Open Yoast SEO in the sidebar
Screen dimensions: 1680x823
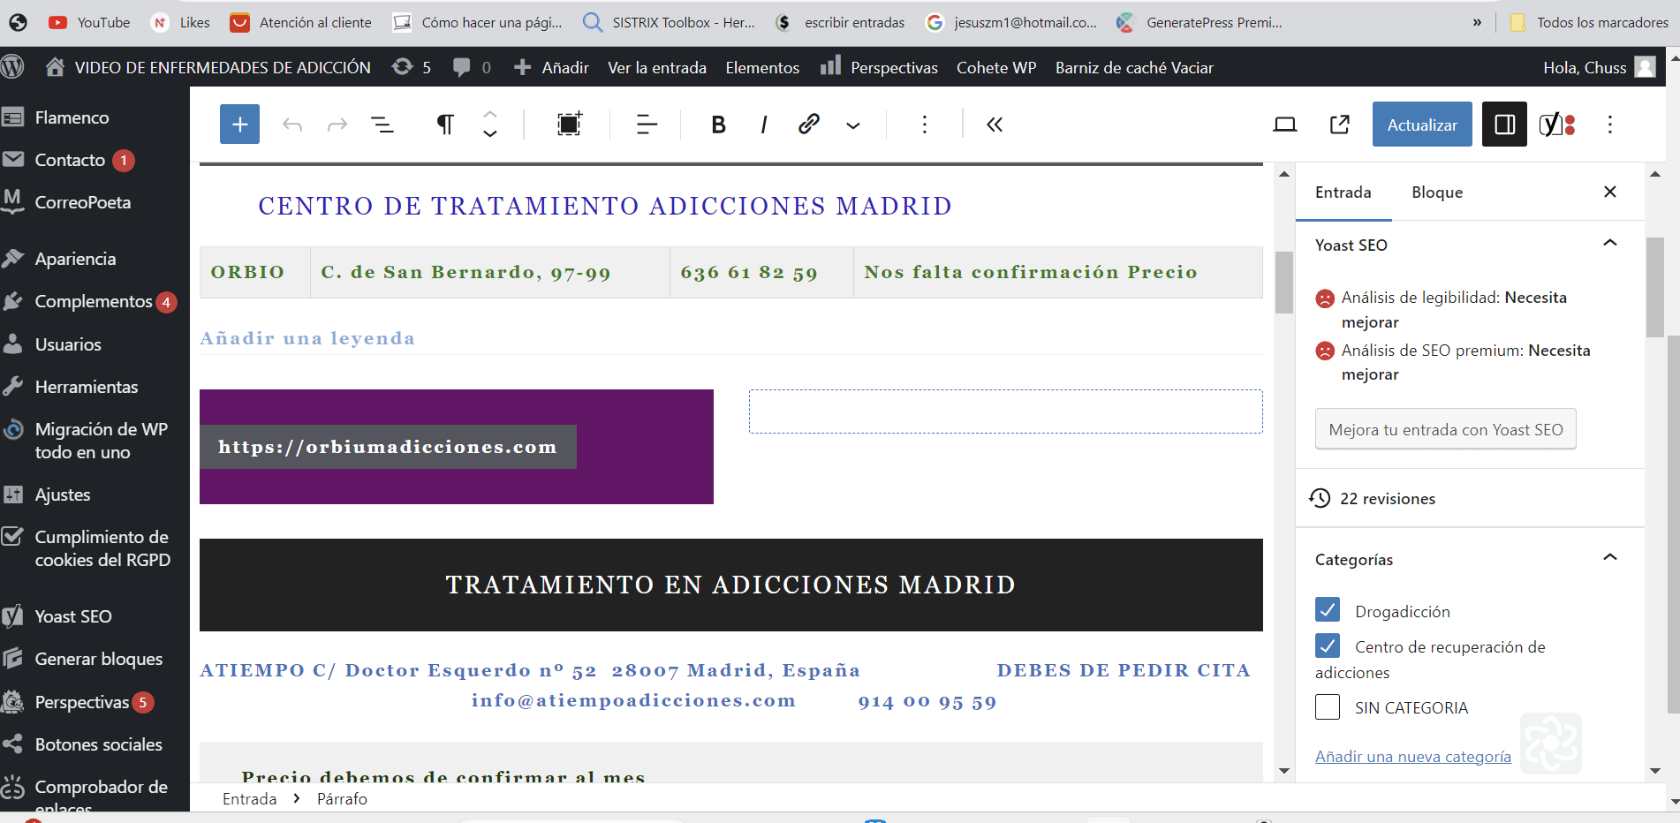pyautogui.click(x=73, y=616)
